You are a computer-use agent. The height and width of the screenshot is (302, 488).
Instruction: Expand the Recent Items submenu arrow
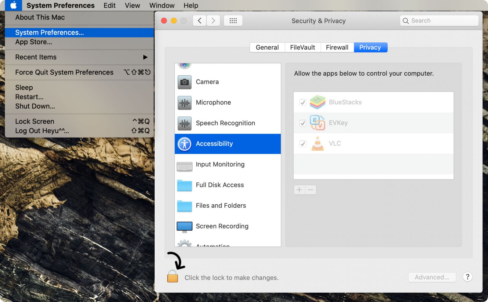(145, 57)
